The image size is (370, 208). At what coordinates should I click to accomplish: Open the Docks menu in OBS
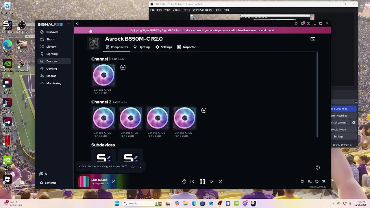pos(176,10)
